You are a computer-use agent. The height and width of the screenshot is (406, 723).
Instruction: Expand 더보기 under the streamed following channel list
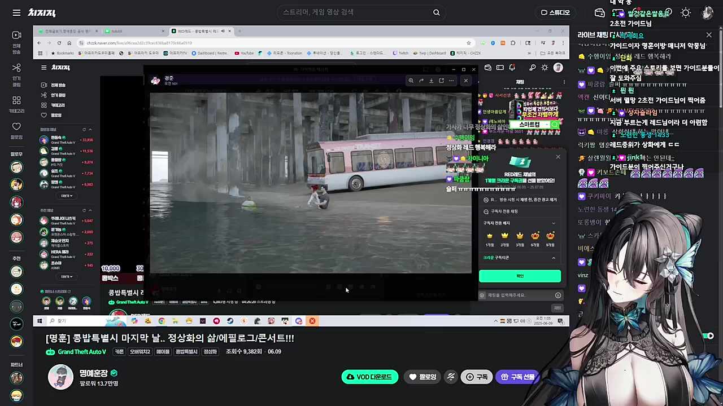[x=67, y=196]
